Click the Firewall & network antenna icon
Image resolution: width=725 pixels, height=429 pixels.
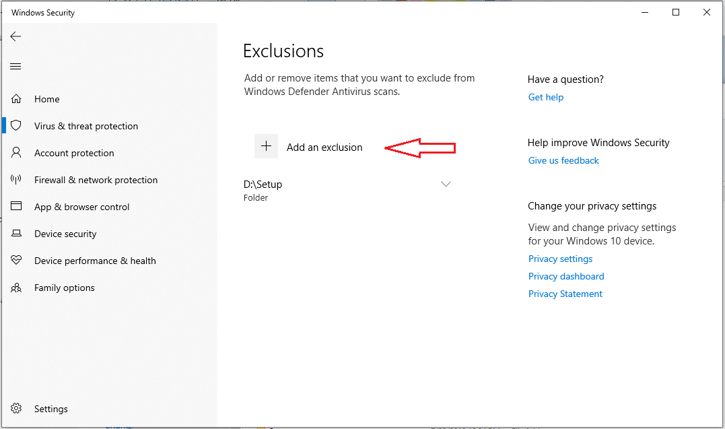pos(16,180)
